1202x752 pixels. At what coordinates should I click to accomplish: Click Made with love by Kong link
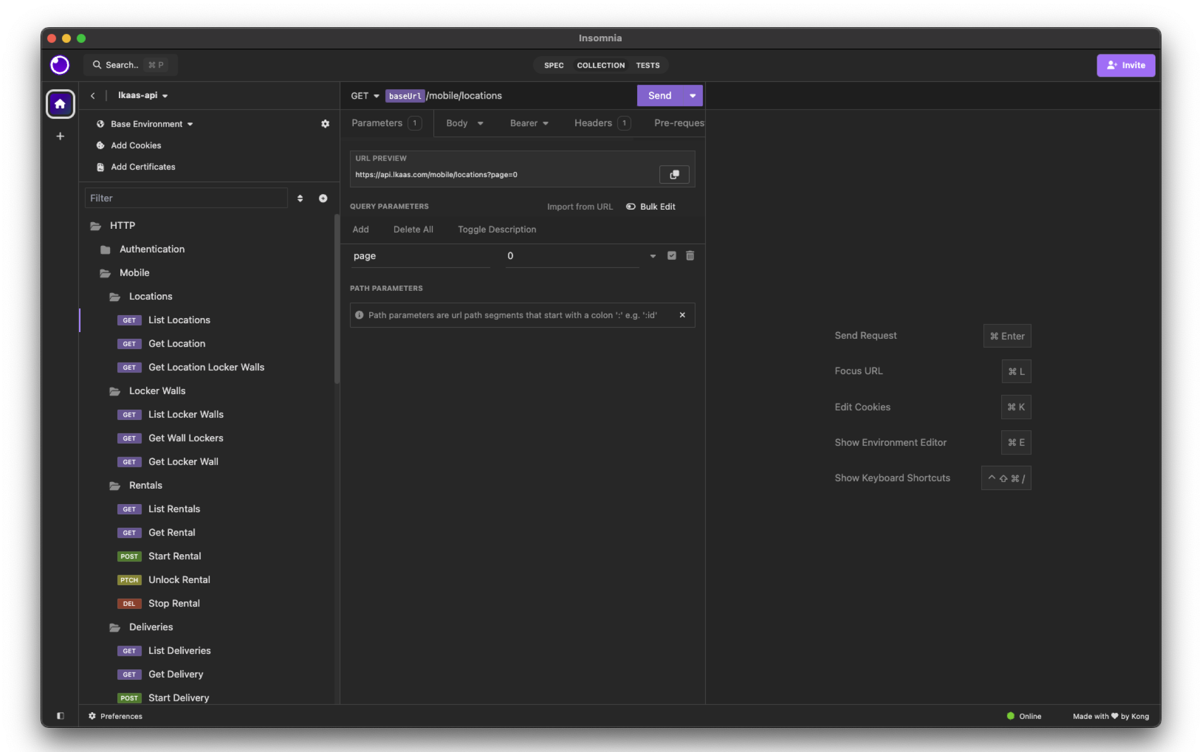pos(1111,716)
